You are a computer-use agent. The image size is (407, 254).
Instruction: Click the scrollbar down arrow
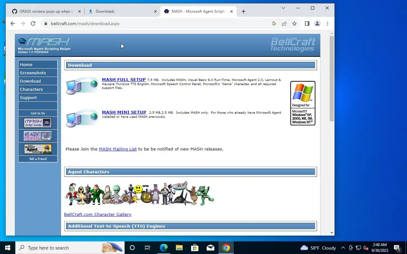tap(332, 233)
